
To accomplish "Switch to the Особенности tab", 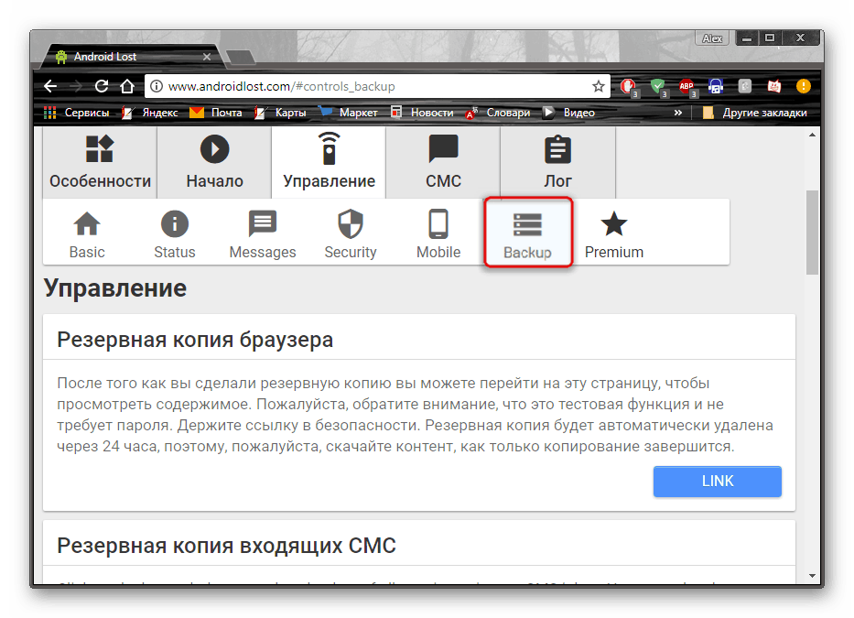I will (100, 162).
